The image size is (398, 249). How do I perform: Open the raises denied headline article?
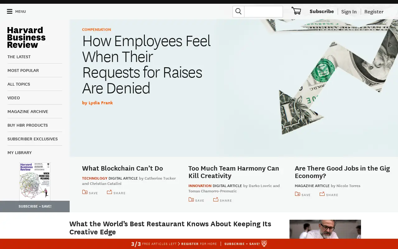146,64
